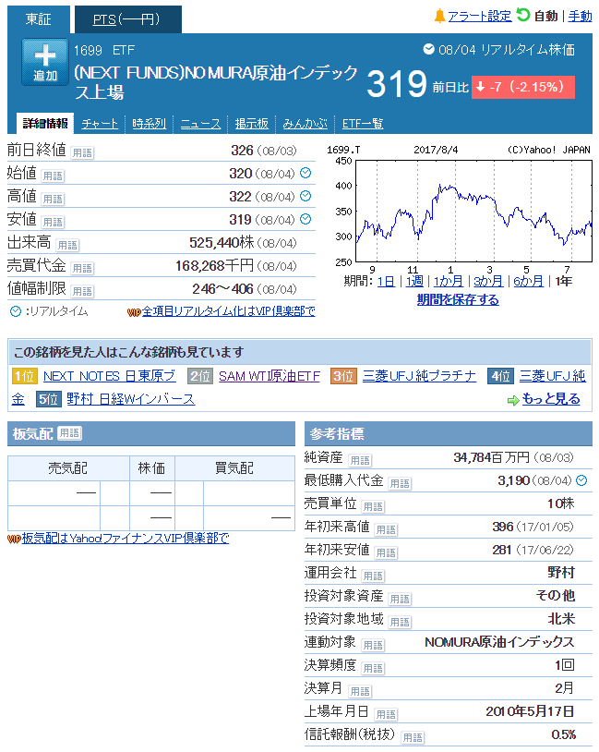Image resolution: width=599 pixels, height=752 pixels.
Task: Click the 用語 badge next to 純資産
Action: tap(360, 459)
